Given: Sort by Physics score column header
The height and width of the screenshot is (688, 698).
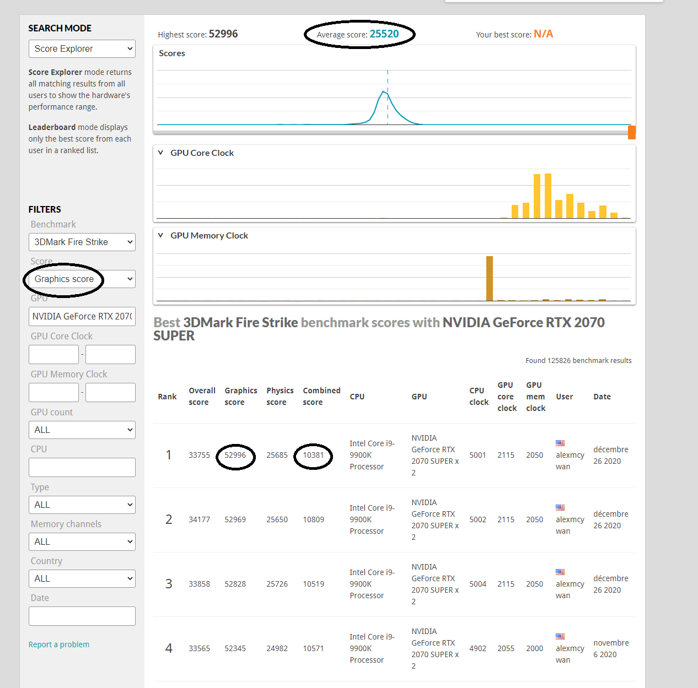Looking at the screenshot, I should (x=280, y=396).
